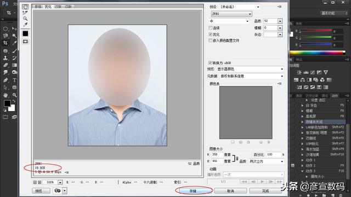
Task: Toggle 嵌入颜色配置文件 checkbox
Action: [x=210, y=40]
